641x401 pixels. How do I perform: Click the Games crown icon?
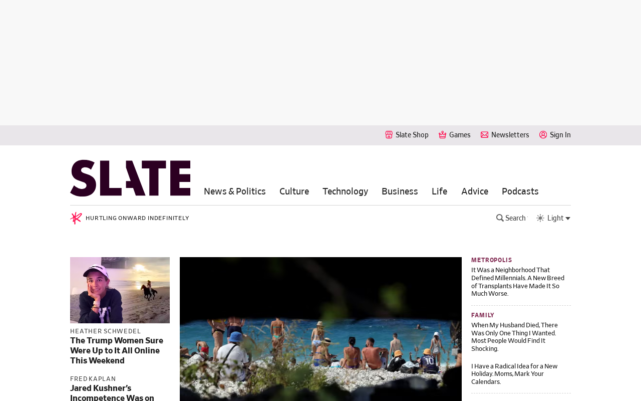pos(443,135)
